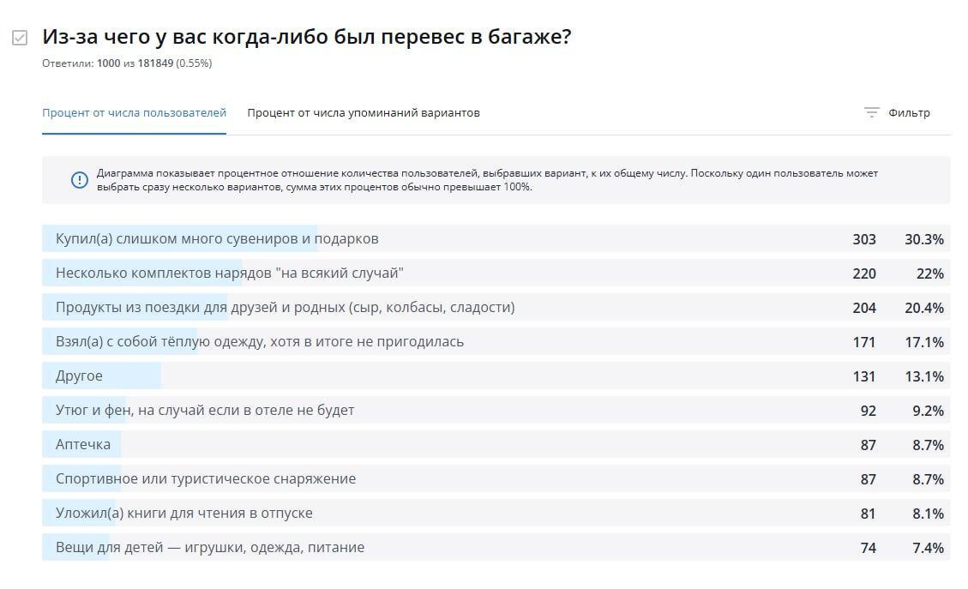Select the тёплую одежду answer row

pyautogui.click(x=496, y=341)
